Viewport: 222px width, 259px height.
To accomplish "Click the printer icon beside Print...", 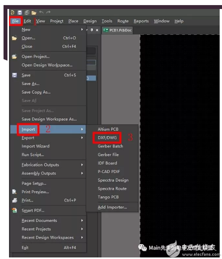I will (x=14, y=200).
